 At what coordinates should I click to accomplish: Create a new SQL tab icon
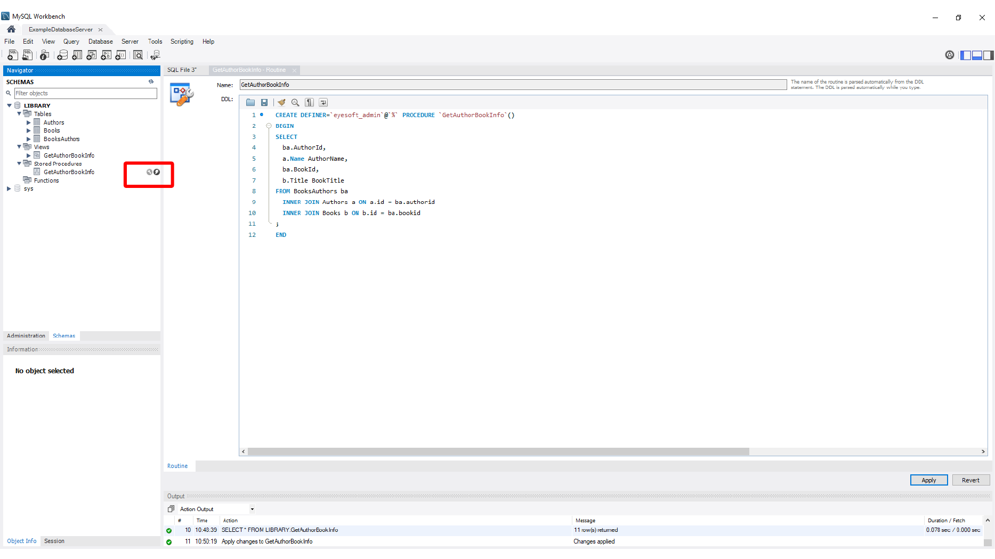(x=12, y=55)
